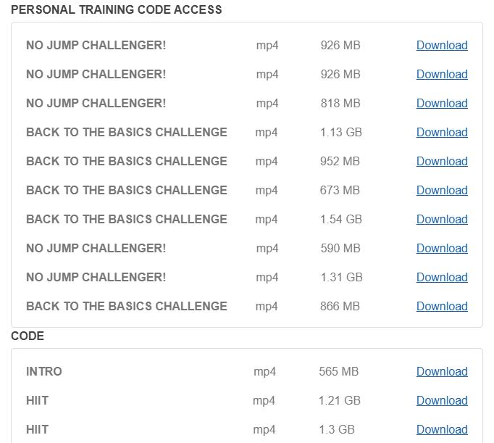
Task: Click the 1.54 GB file size text
Action: click(x=340, y=219)
